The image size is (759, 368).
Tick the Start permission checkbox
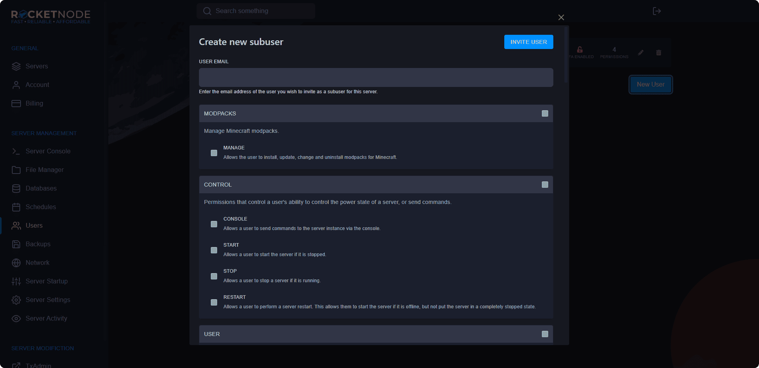[214, 250]
